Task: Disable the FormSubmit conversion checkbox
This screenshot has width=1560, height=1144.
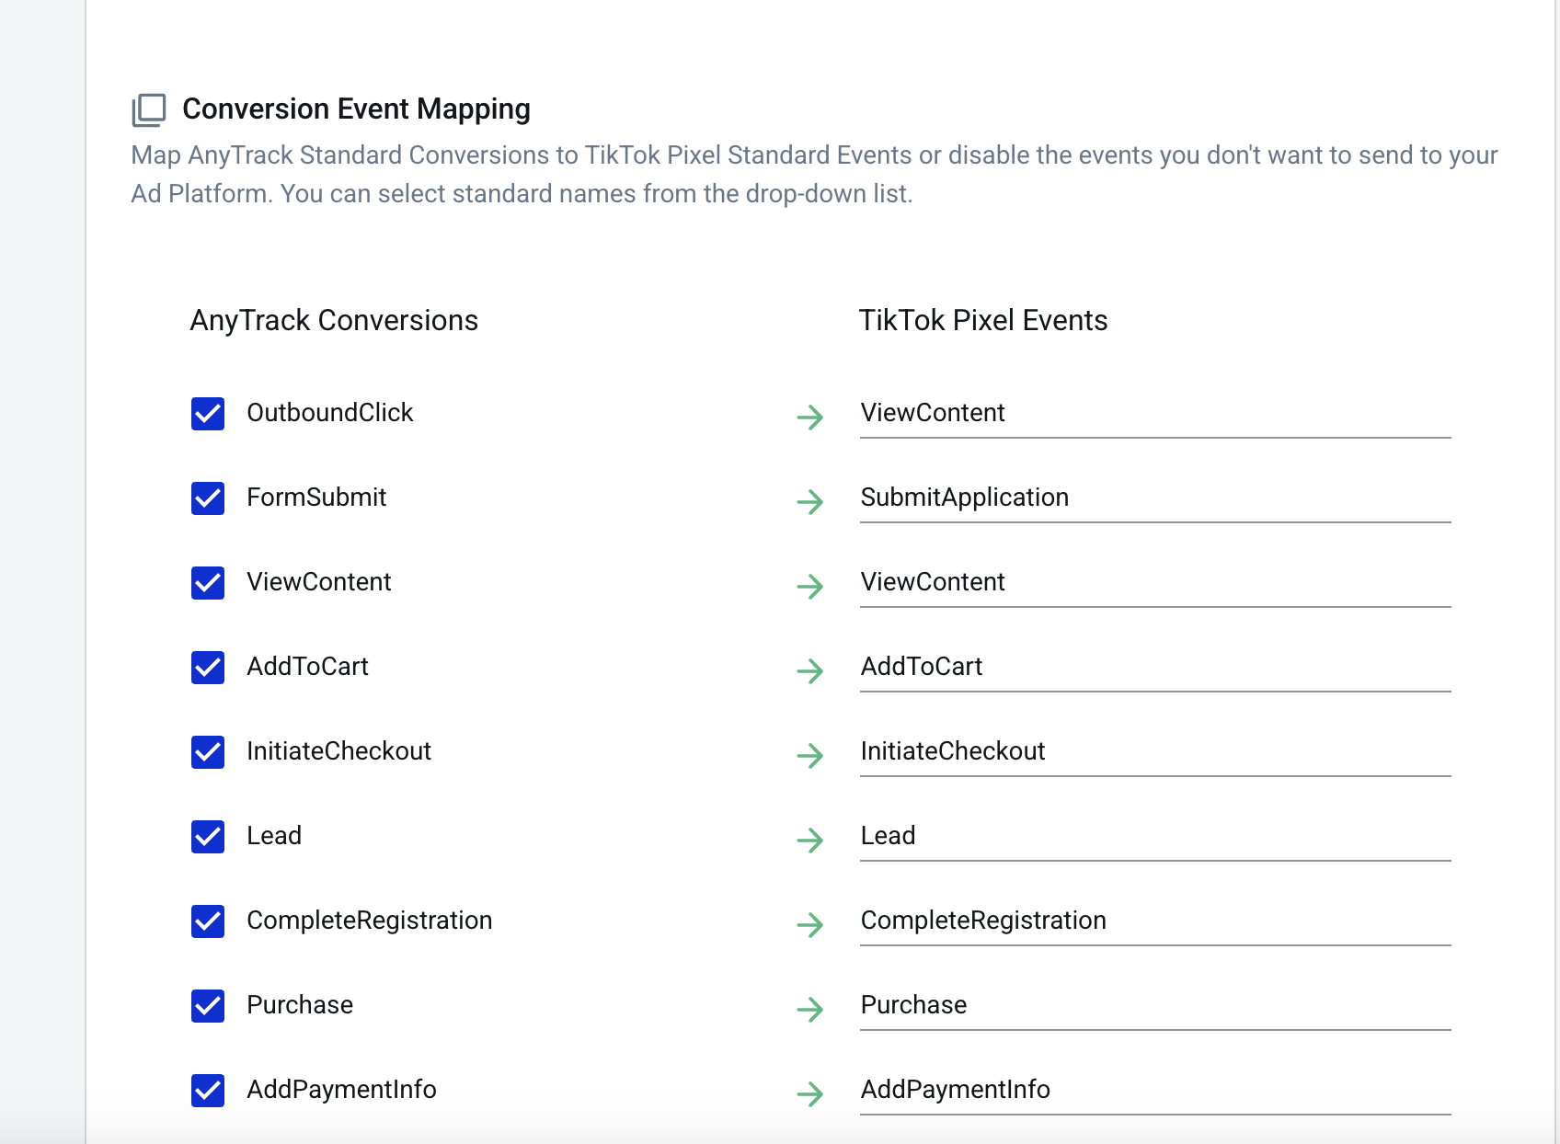Action: point(208,498)
